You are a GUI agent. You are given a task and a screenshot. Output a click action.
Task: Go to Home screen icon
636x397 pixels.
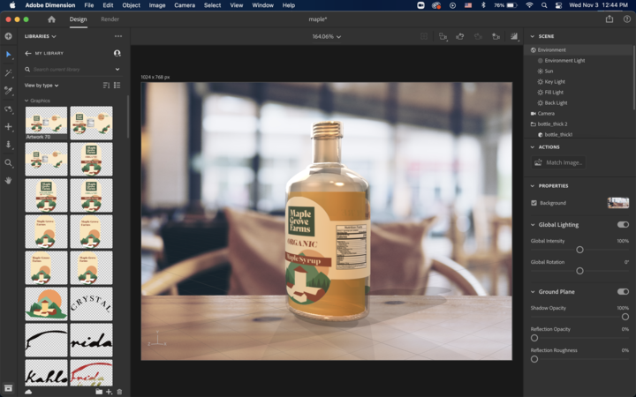(x=51, y=19)
